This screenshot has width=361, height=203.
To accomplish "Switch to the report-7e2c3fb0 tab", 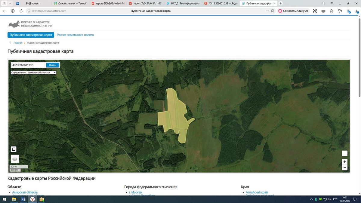I will pos(145,3).
